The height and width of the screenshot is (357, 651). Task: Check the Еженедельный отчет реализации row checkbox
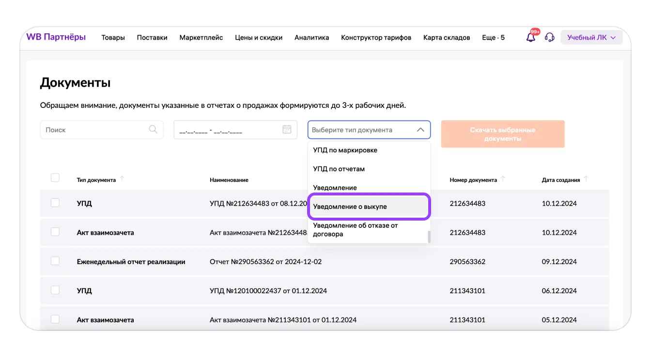[55, 261]
